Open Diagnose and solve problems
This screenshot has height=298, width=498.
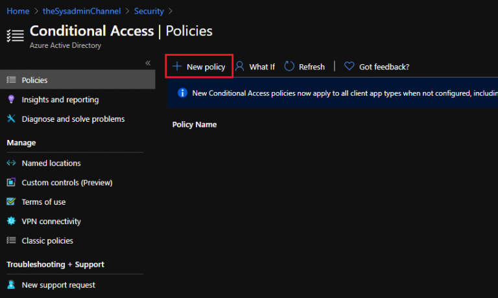pyautogui.click(x=73, y=119)
